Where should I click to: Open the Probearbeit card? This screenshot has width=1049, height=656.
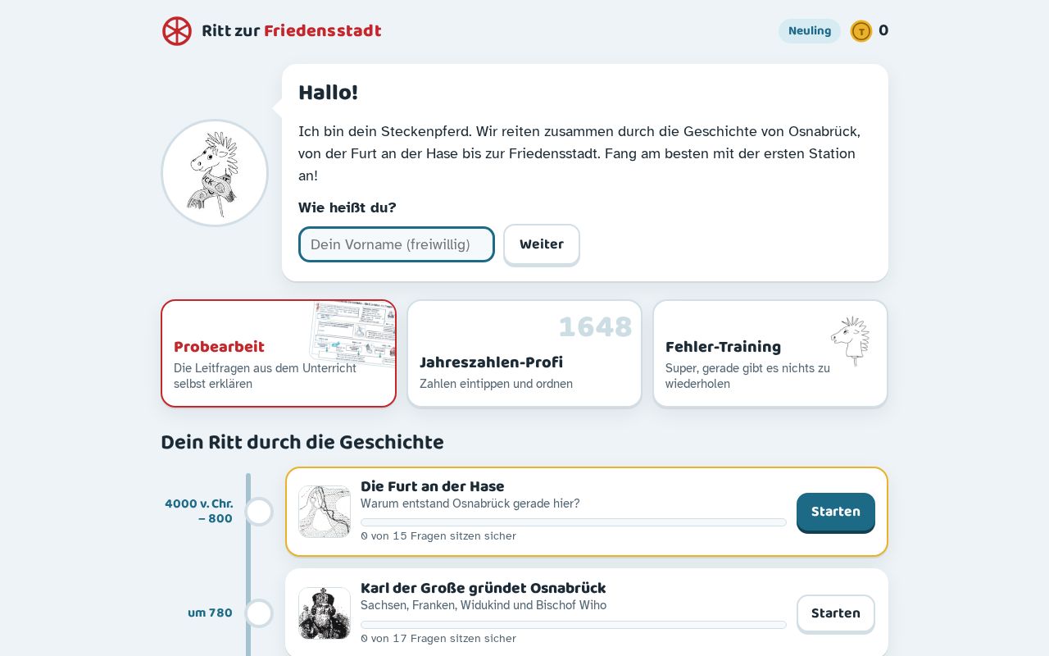[279, 353]
